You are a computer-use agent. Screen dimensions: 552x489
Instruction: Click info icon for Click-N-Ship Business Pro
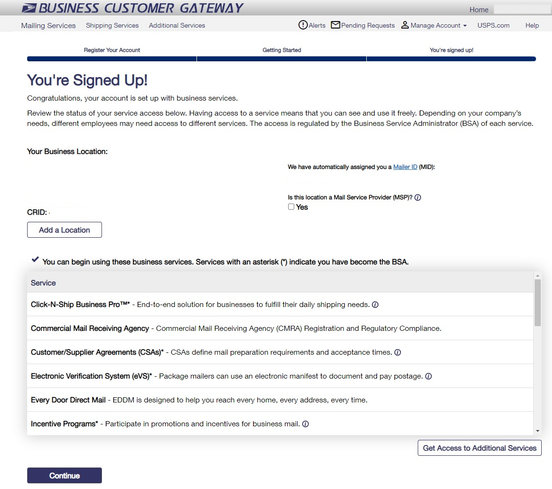click(x=375, y=305)
